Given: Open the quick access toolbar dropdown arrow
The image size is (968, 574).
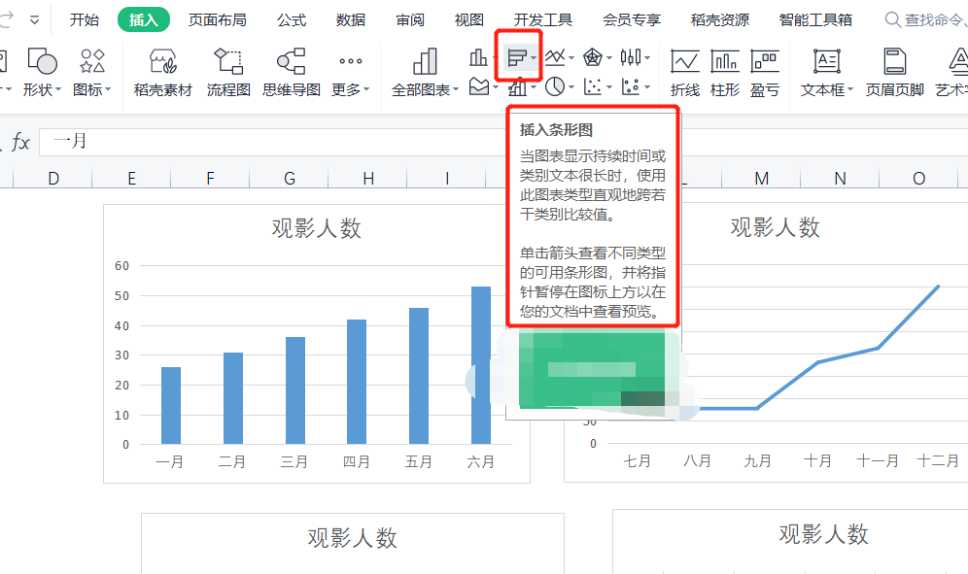Looking at the screenshot, I should point(35,20).
